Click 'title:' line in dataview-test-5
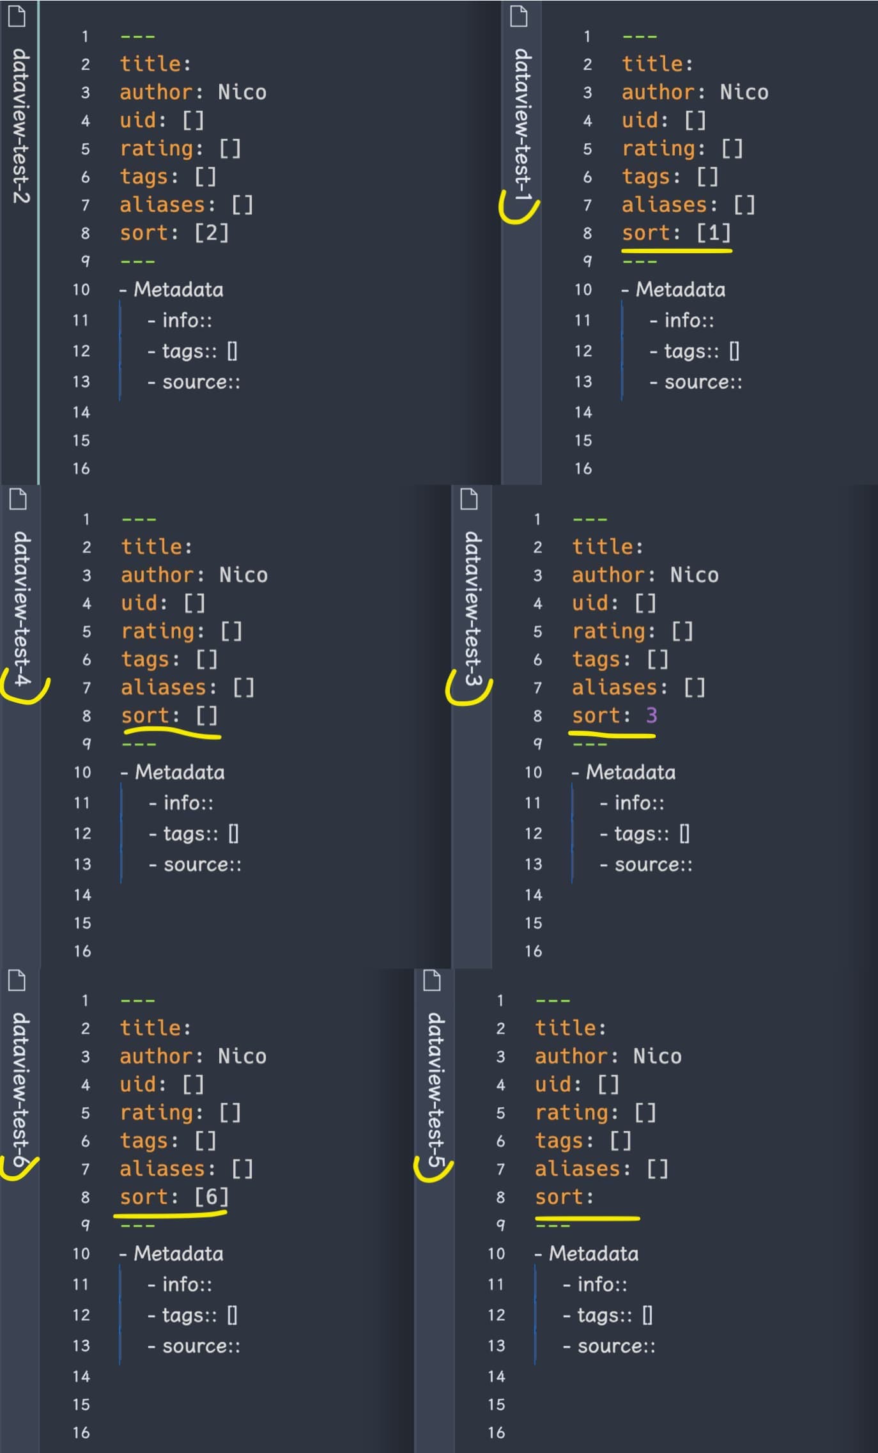Screen dimensions: 878x1453 tap(571, 1028)
